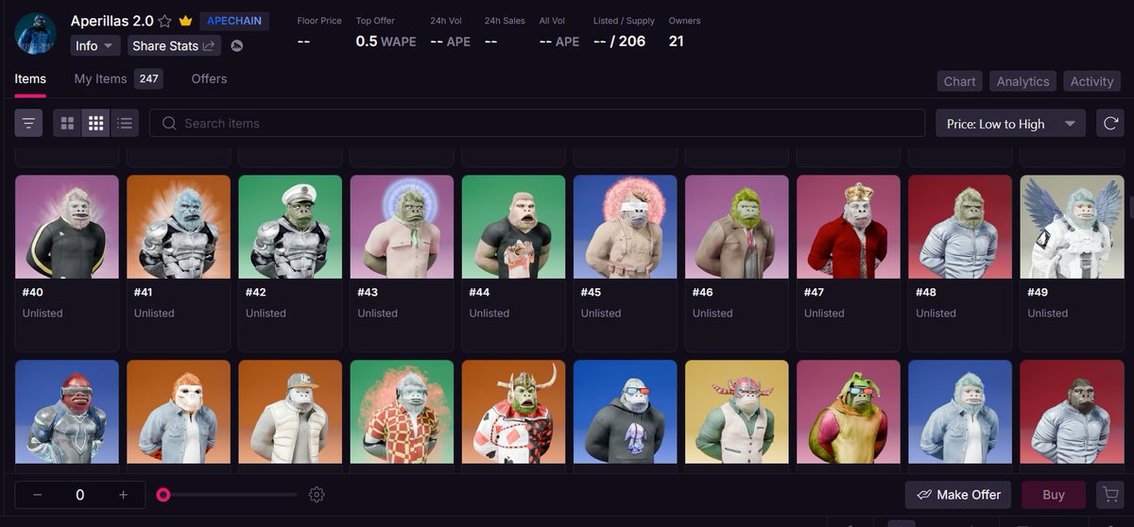1134x527 pixels.
Task: Increase sweep quantity with plus button
Action: (x=123, y=495)
